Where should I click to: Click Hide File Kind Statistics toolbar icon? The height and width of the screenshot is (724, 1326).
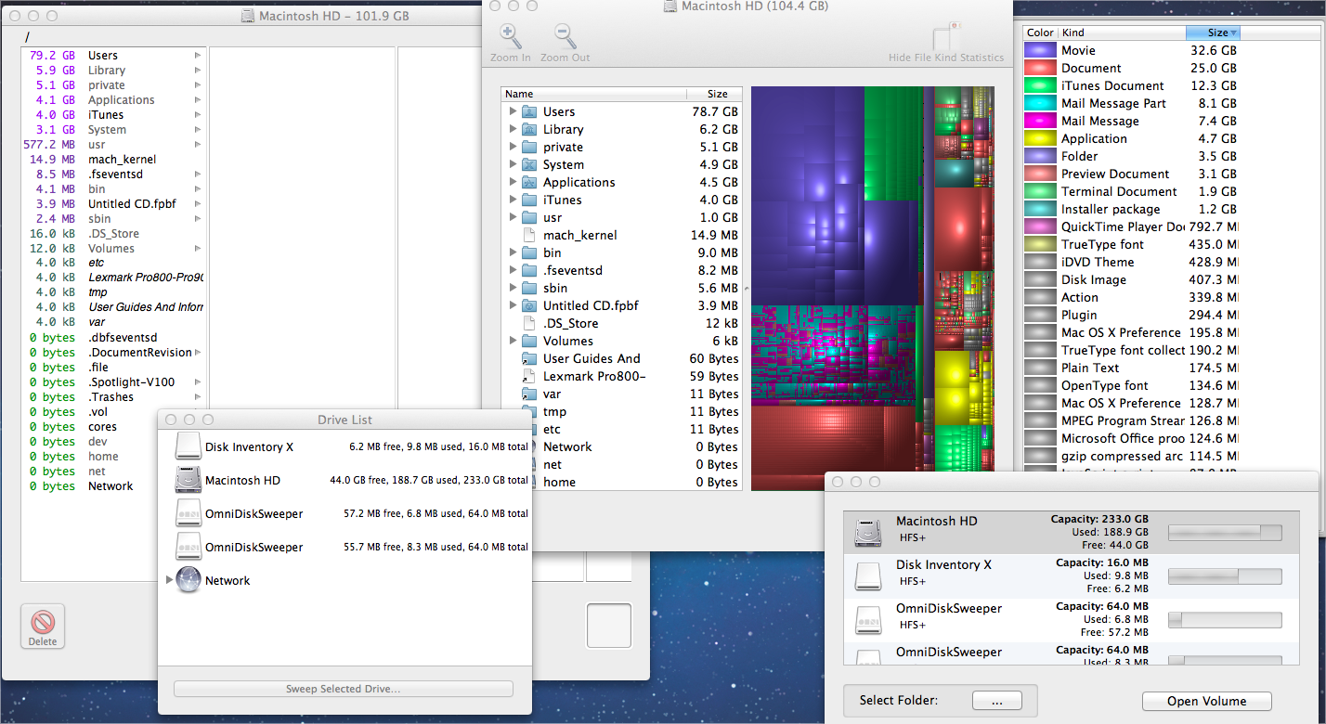(x=945, y=35)
